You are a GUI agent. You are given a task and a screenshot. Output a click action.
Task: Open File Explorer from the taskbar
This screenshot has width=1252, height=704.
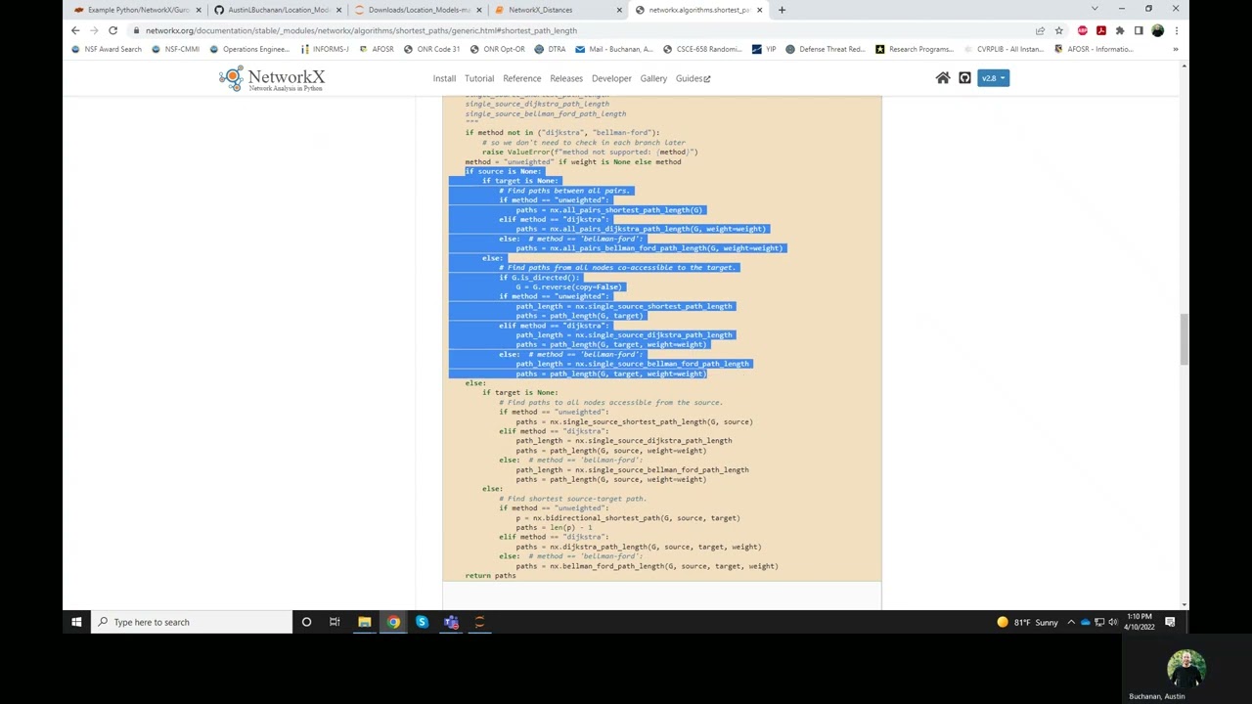[364, 622]
